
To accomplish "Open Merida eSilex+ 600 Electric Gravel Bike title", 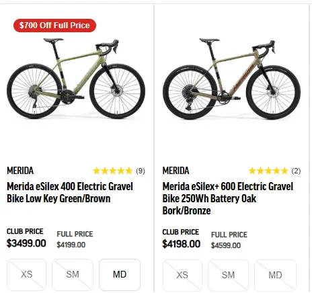I will pos(228,198).
